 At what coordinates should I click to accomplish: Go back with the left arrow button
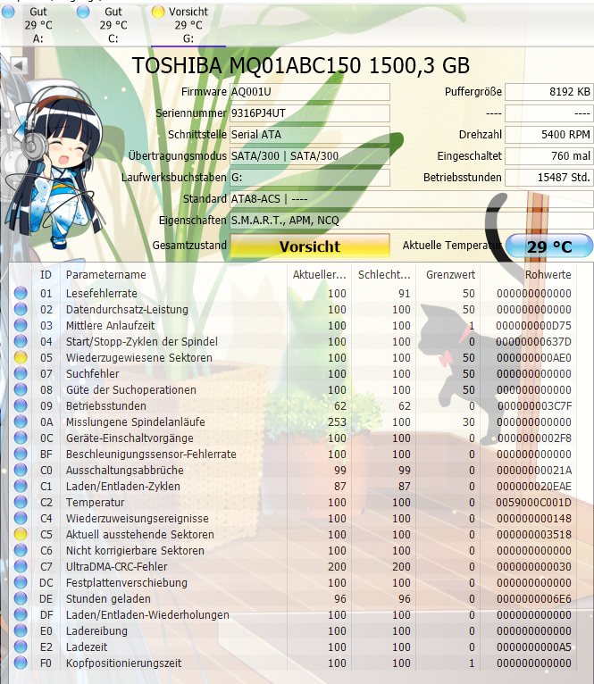[19, 66]
